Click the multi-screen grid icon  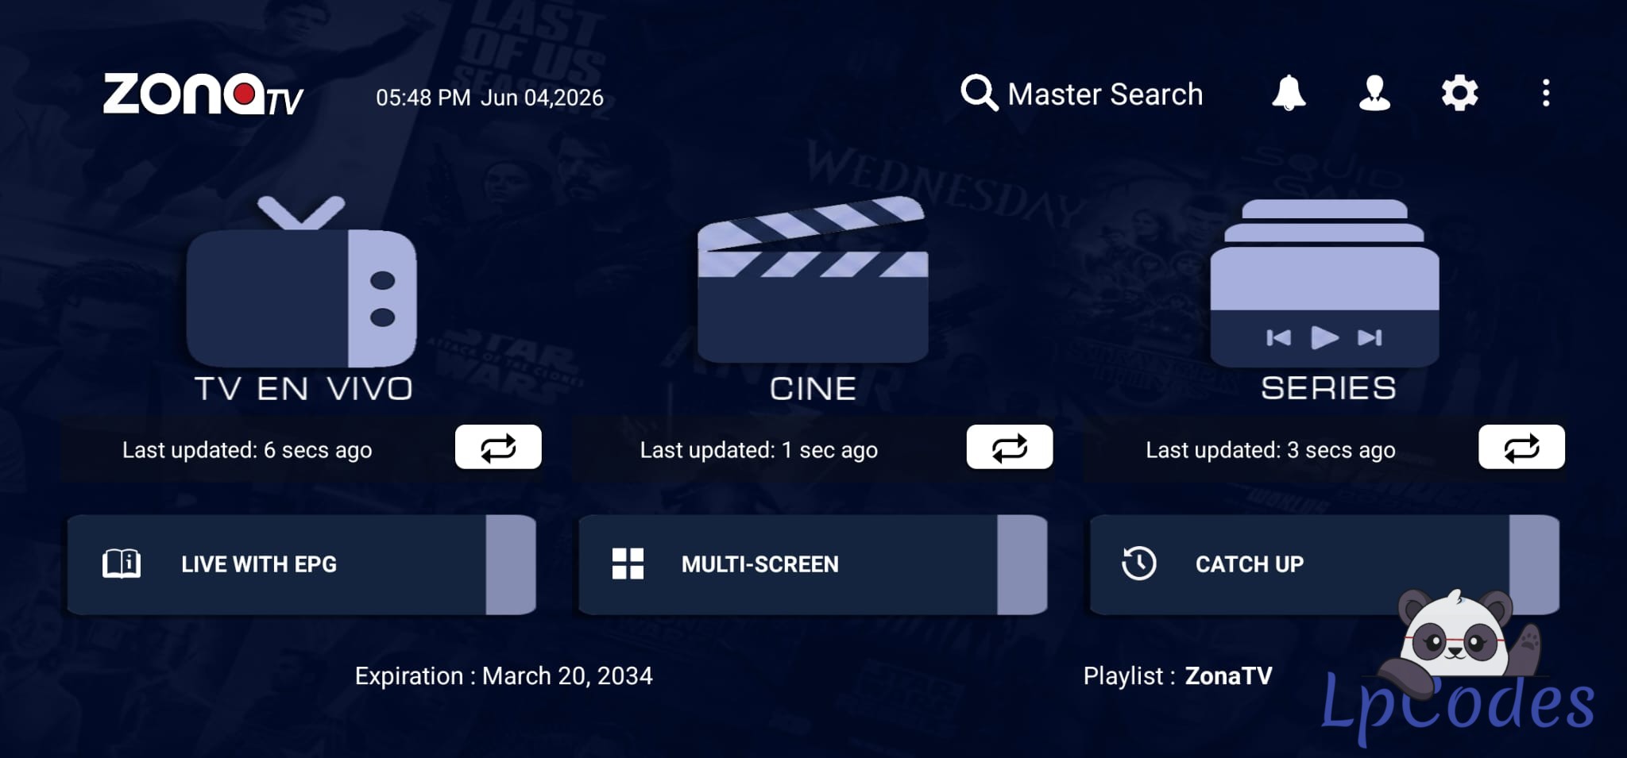coord(628,564)
